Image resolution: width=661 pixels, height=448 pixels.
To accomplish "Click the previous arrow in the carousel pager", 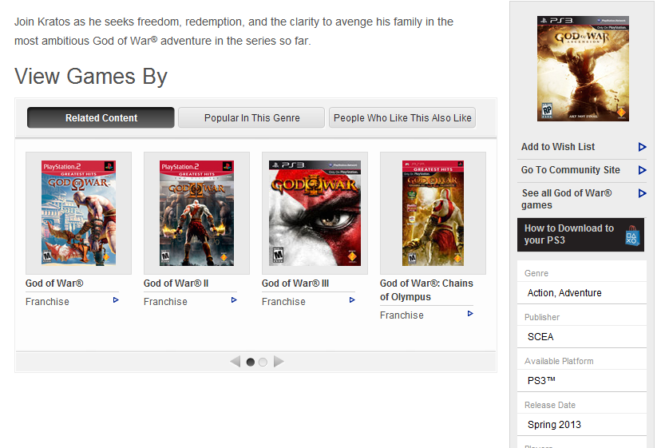I will [x=235, y=362].
